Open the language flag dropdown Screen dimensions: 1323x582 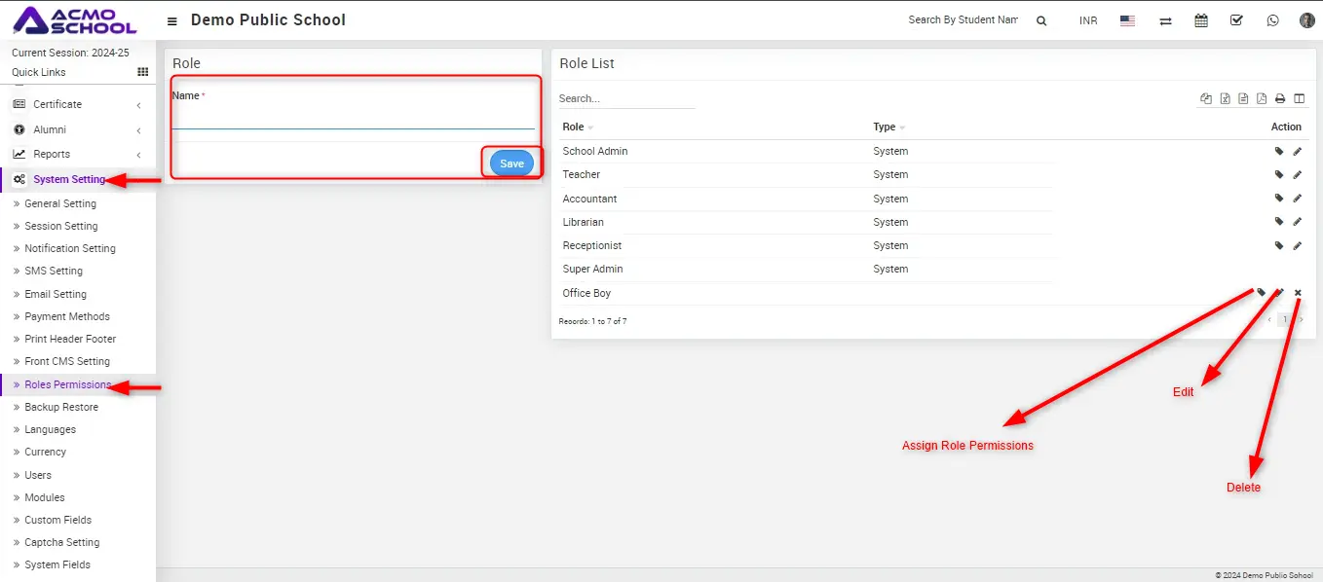pos(1127,20)
